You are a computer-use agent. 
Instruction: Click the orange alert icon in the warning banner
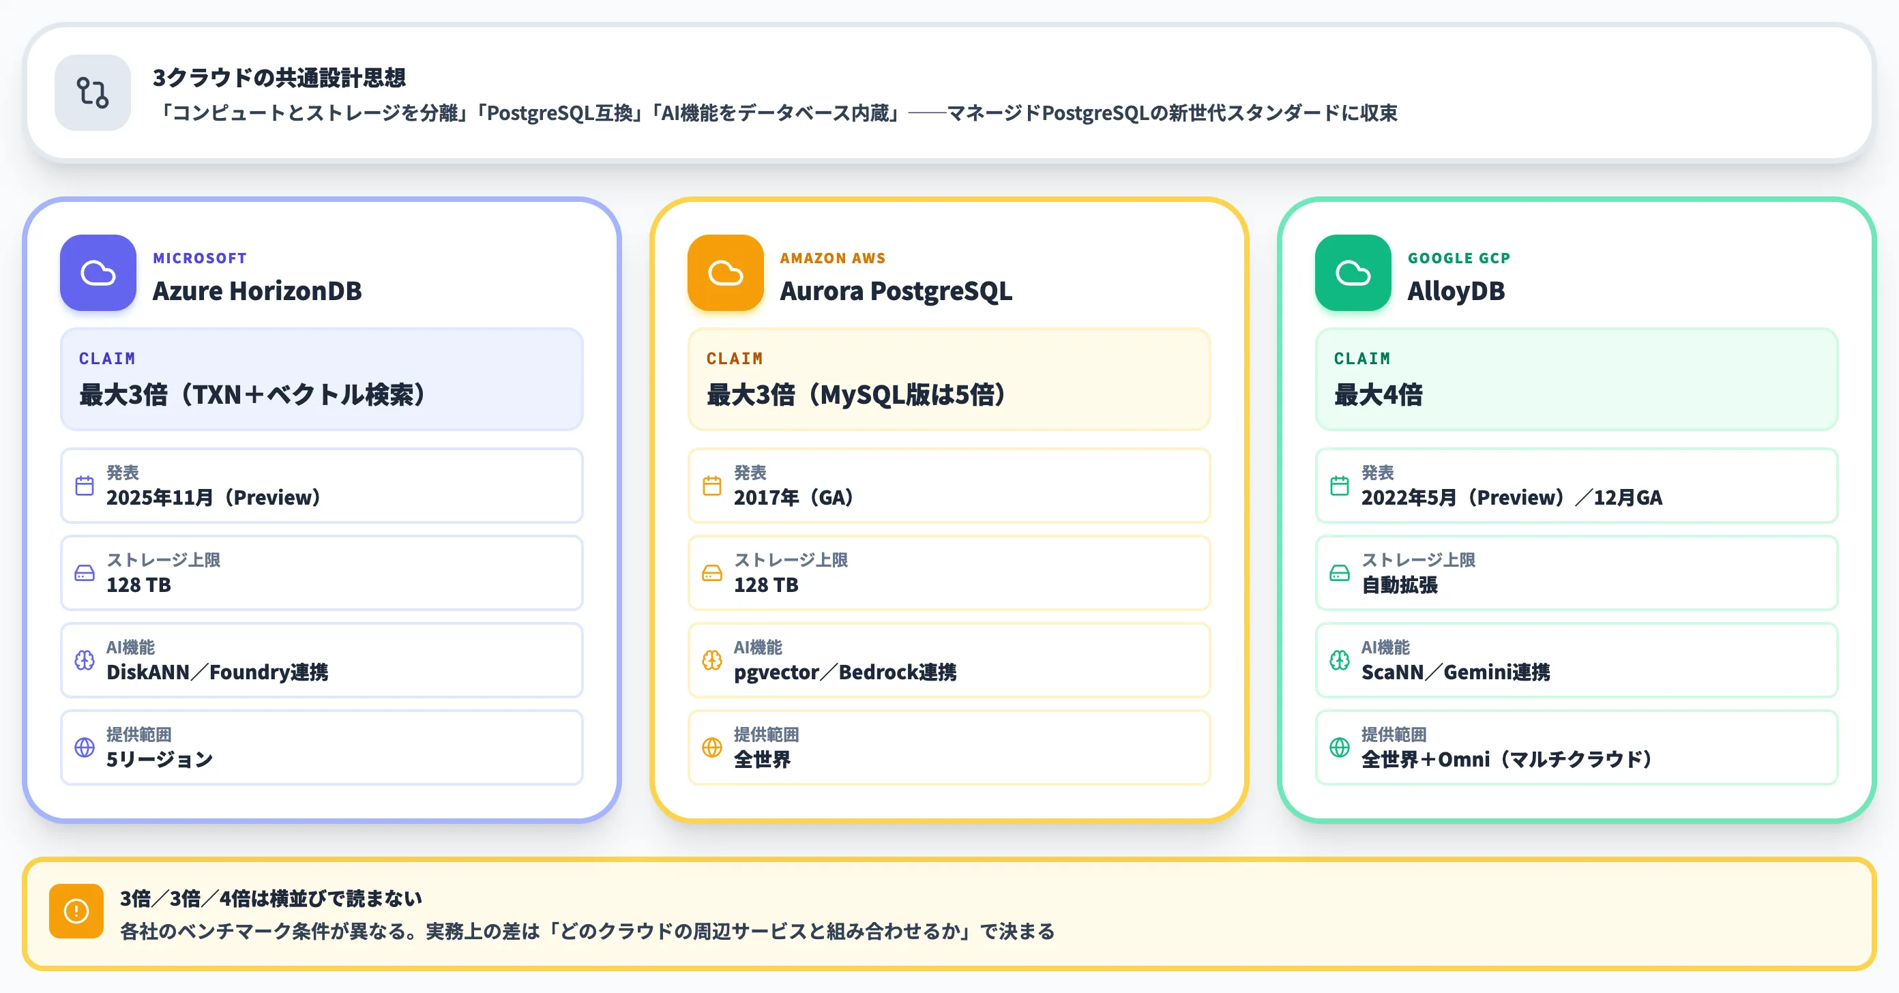click(x=76, y=911)
